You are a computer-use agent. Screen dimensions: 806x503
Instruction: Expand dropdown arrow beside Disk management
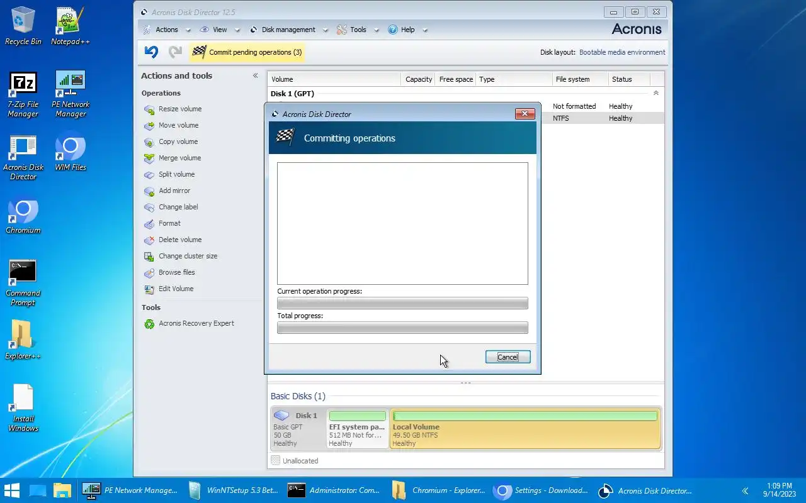(x=326, y=30)
